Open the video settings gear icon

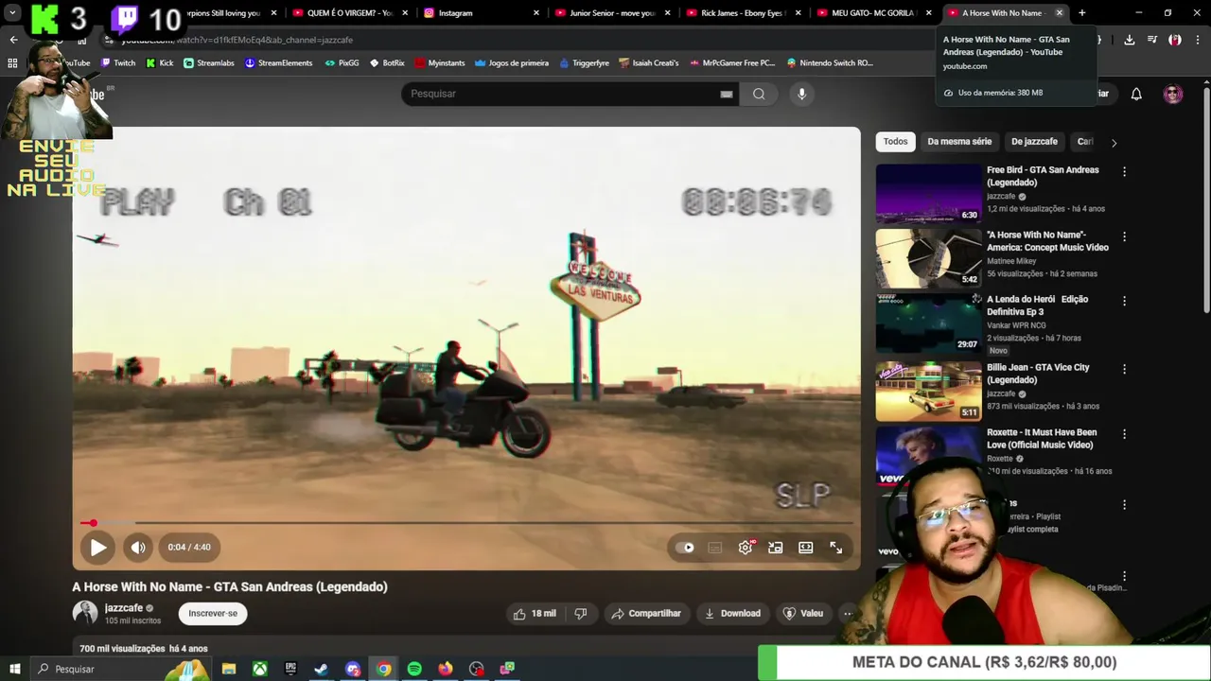[746, 548]
